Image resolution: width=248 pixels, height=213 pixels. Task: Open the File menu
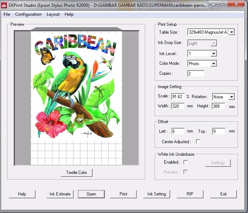(x=7, y=14)
